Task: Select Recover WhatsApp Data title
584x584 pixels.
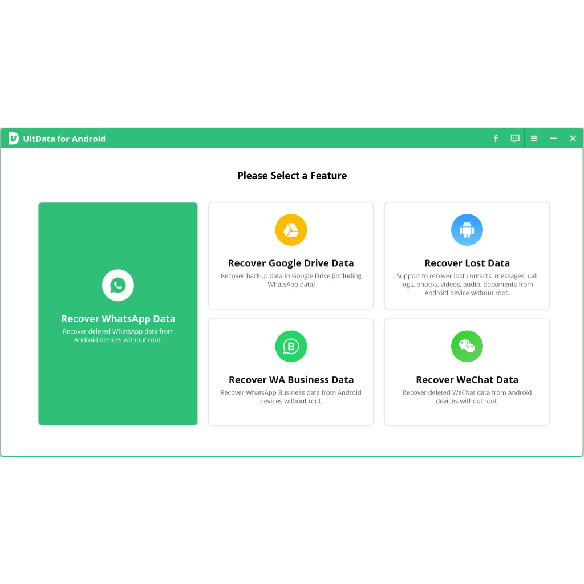Action: click(118, 319)
